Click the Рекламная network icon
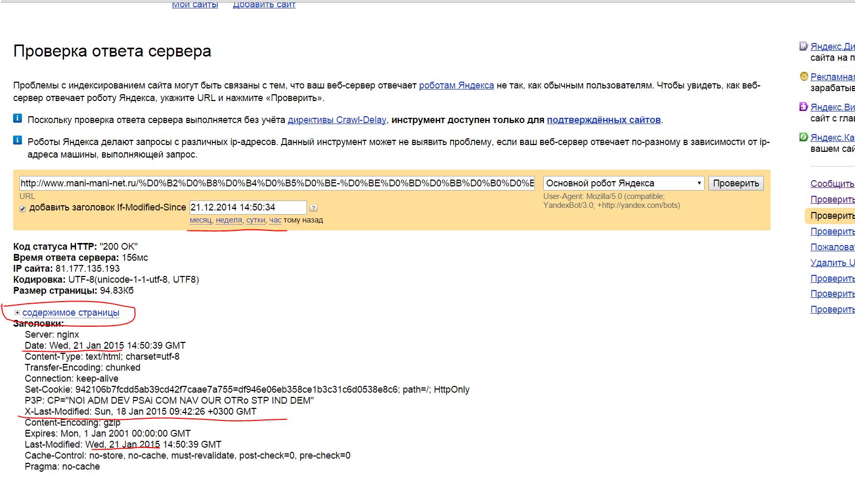855x478 pixels. 804,76
